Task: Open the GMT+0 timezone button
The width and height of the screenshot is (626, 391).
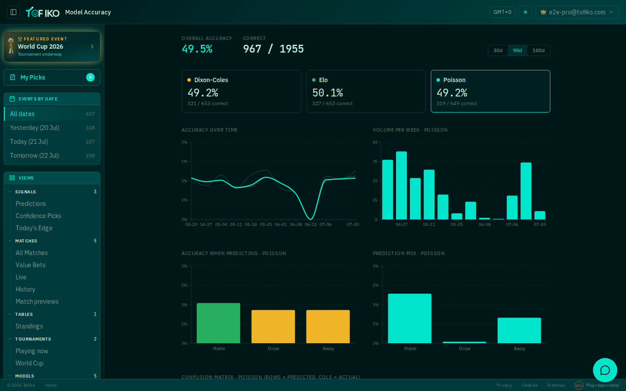Action: pos(502,12)
